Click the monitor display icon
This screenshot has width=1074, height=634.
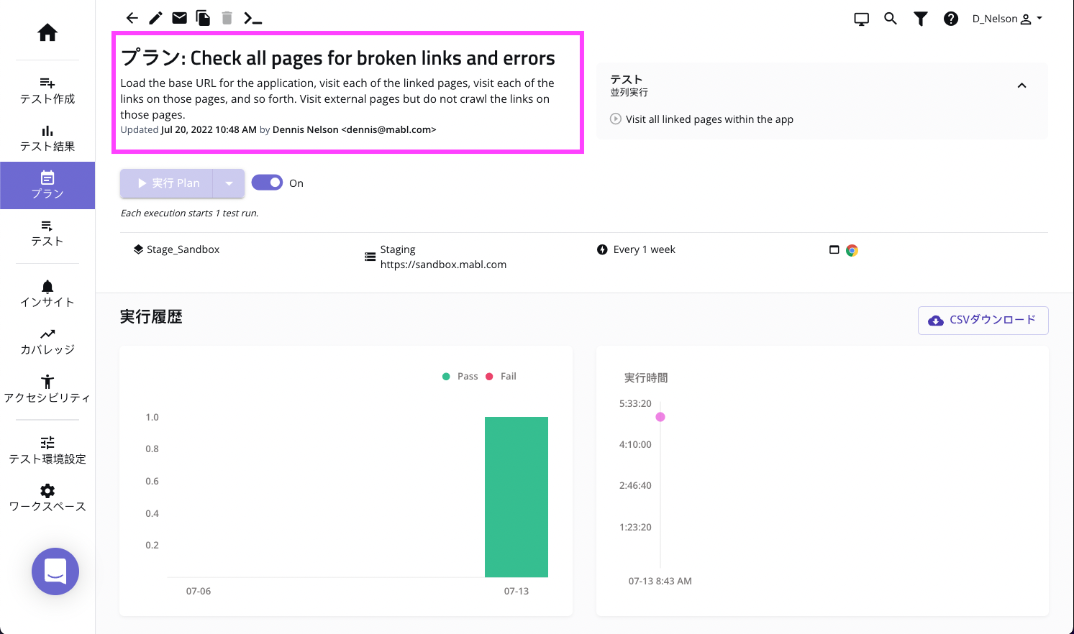click(861, 19)
